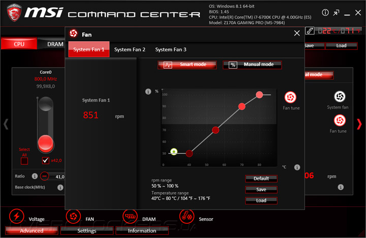This screenshot has height=238, width=366.
Task: Toggle the Select All checkbox
Action: 24,161
